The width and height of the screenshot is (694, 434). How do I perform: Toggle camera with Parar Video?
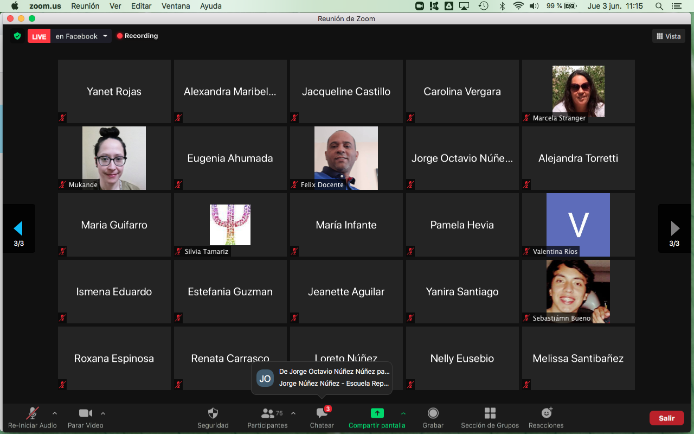(85, 413)
